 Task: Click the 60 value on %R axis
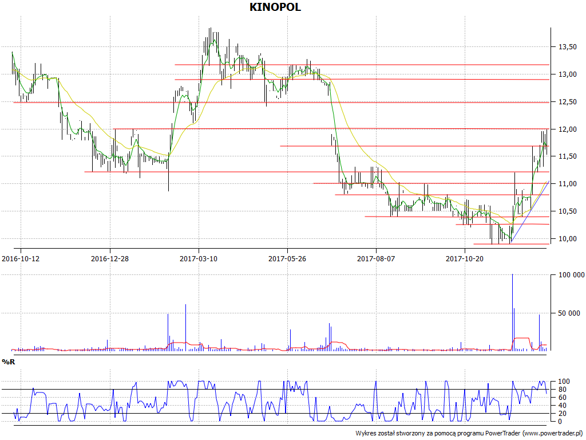(564, 398)
